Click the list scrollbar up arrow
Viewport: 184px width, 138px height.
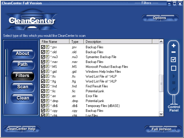161,41
